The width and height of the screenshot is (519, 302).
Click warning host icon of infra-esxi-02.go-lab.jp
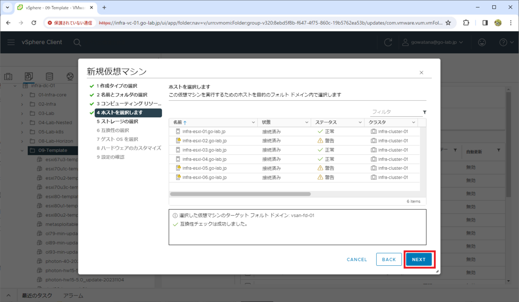pyautogui.click(x=178, y=140)
